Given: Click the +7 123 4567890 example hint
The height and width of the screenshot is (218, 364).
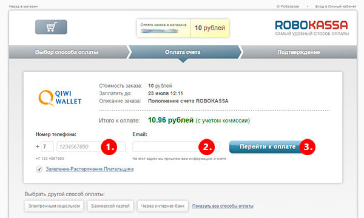Looking at the screenshot, I should coord(50,159).
